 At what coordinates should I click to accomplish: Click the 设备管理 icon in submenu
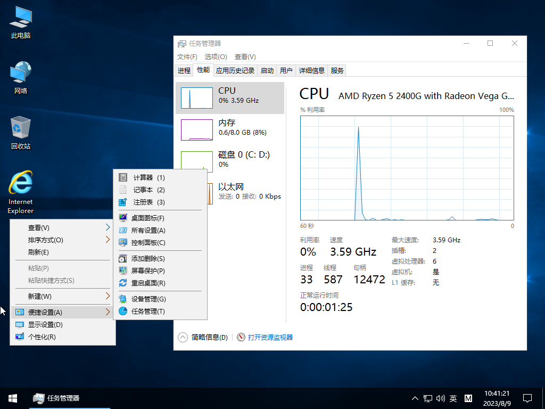pyautogui.click(x=123, y=299)
